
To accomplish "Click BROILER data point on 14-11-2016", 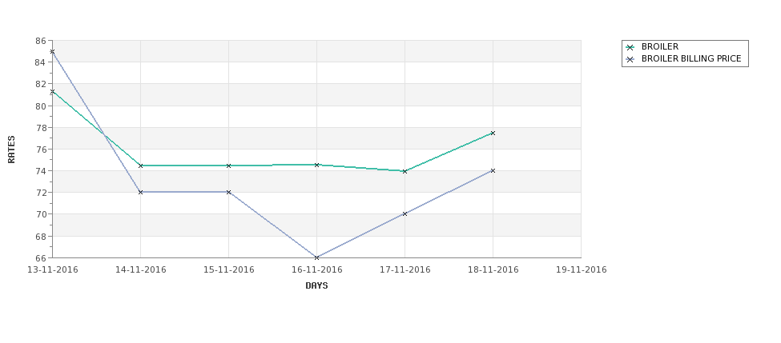I will click(x=141, y=166).
